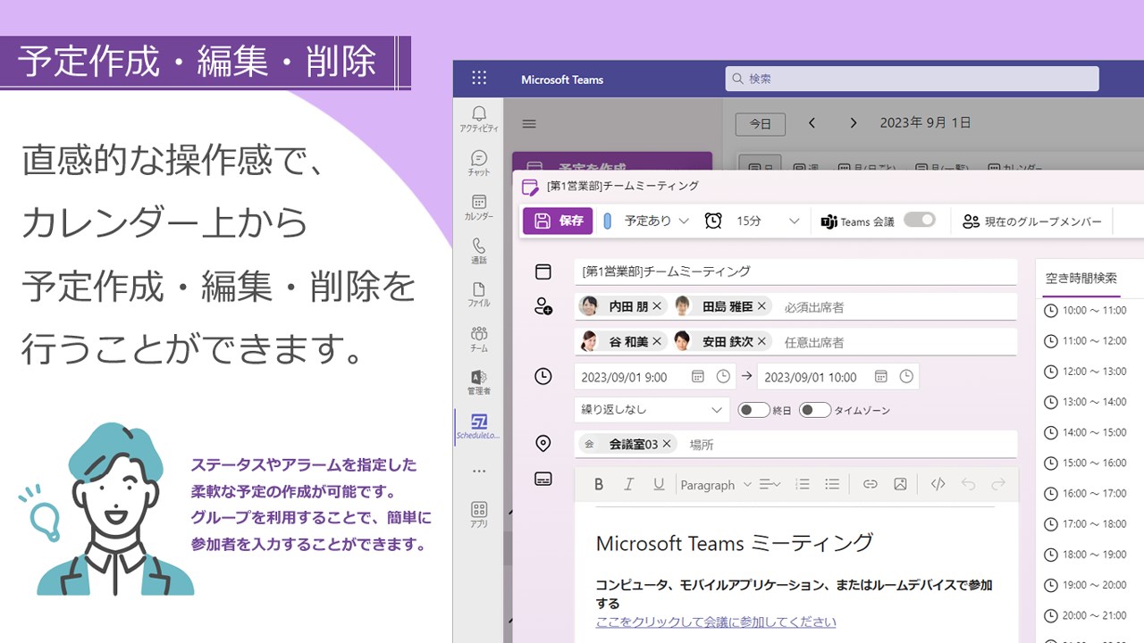Viewport: 1144px width, 643px height.
Task: Open the start date calendar picker
Action: coord(698,377)
